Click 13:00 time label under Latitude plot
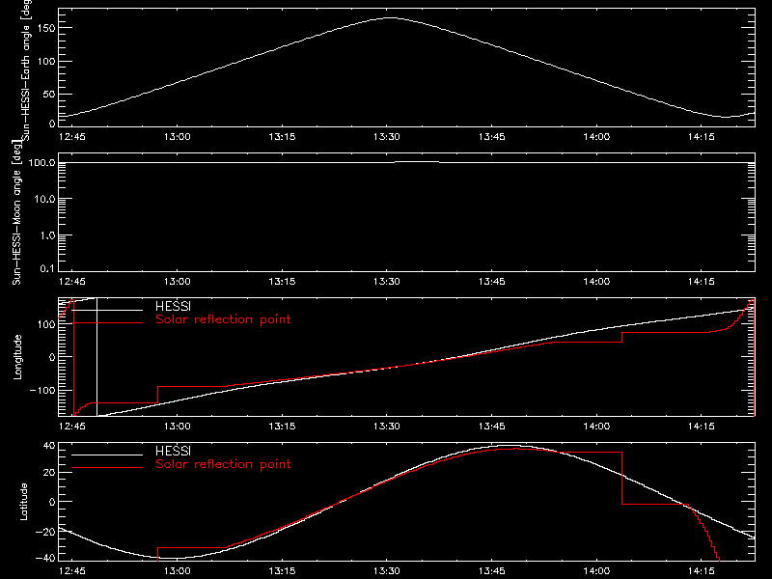The image size is (772, 579). [177, 570]
